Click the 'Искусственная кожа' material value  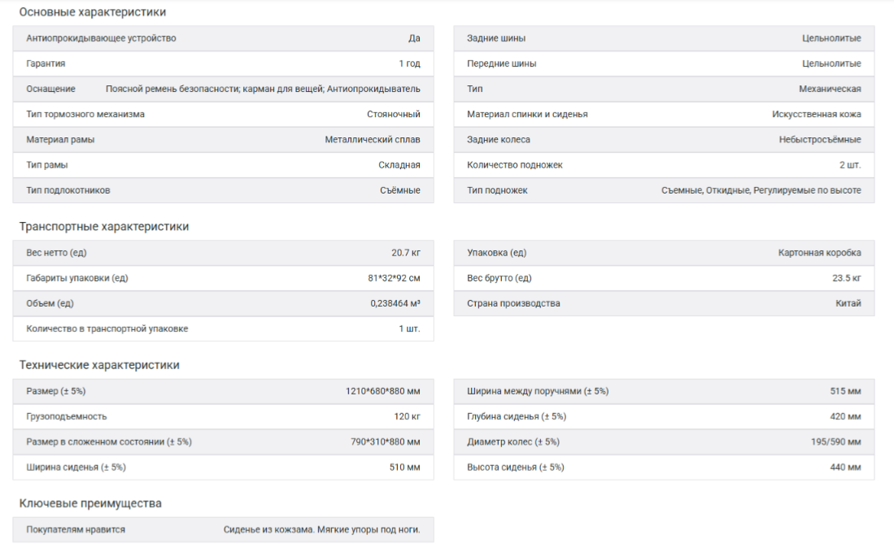coord(816,115)
